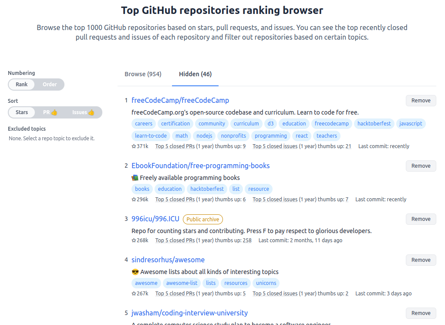Select the nonprofits topic tag

click(x=233, y=135)
